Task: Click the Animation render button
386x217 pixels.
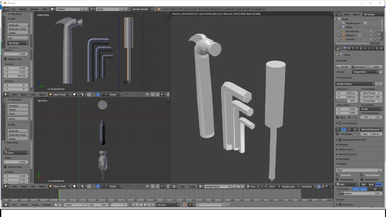Action: click(358, 67)
